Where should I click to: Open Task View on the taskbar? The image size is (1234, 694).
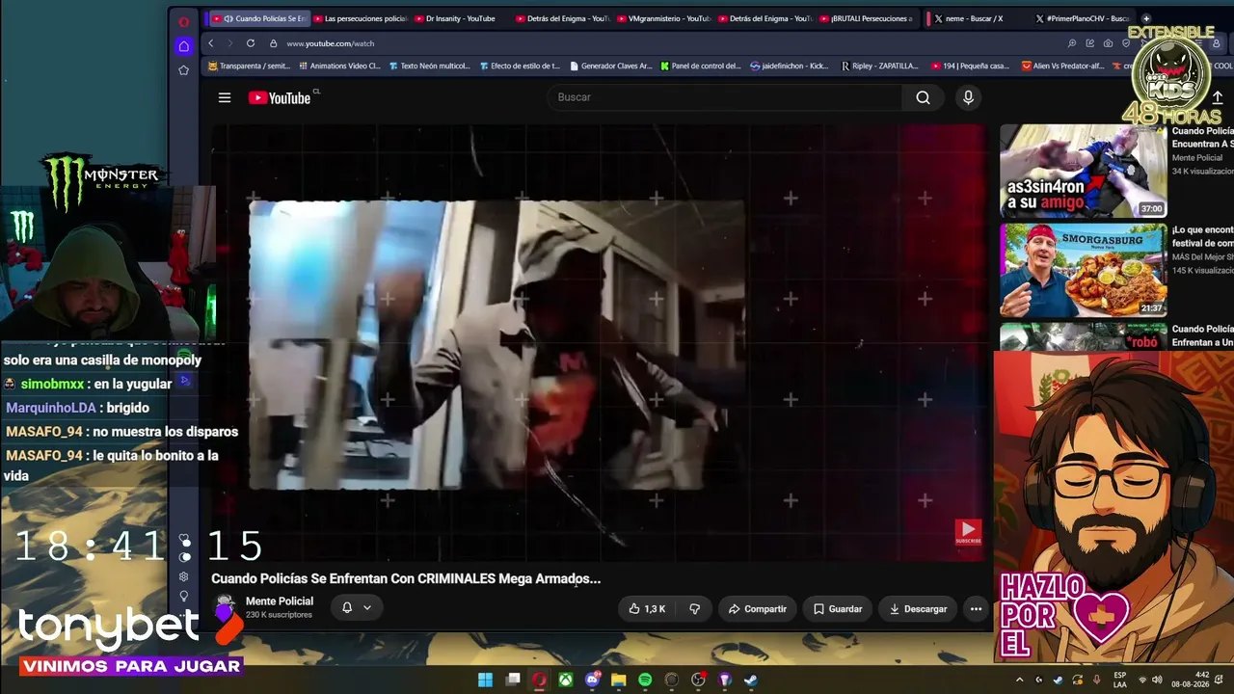coord(514,680)
